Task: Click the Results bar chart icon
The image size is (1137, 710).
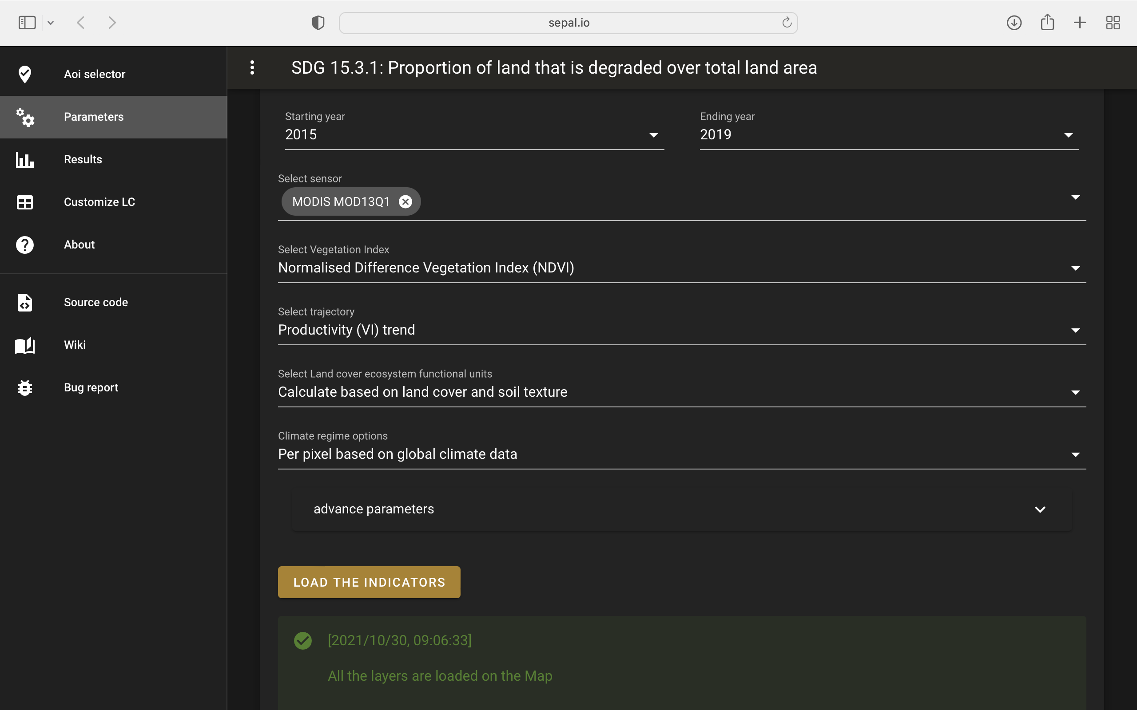Action: point(25,160)
